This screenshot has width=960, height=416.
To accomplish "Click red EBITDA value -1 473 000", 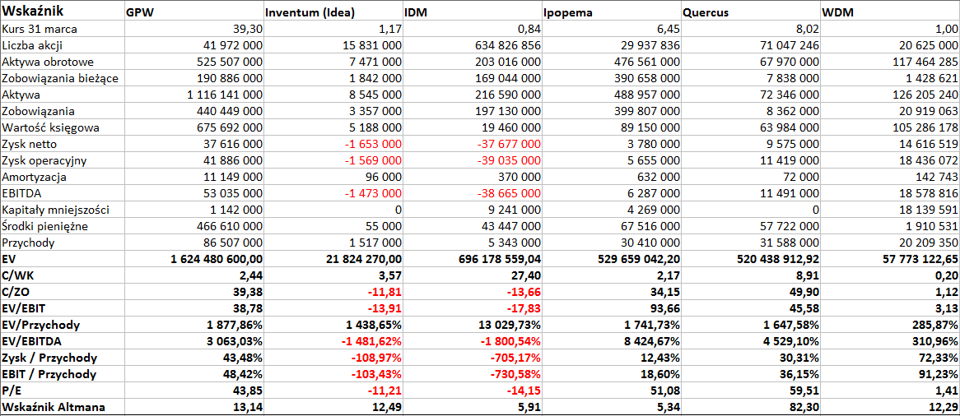I will (373, 194).
